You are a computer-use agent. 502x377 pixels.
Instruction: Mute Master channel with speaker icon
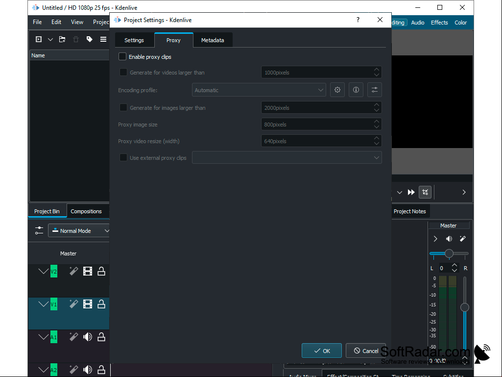click(449, 239)
